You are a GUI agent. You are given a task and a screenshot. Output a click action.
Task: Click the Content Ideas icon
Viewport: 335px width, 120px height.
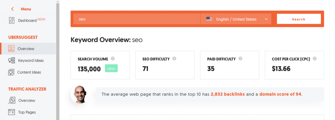11,72
